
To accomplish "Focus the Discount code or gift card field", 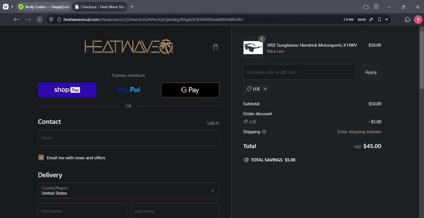I will [x=300, y=72].
